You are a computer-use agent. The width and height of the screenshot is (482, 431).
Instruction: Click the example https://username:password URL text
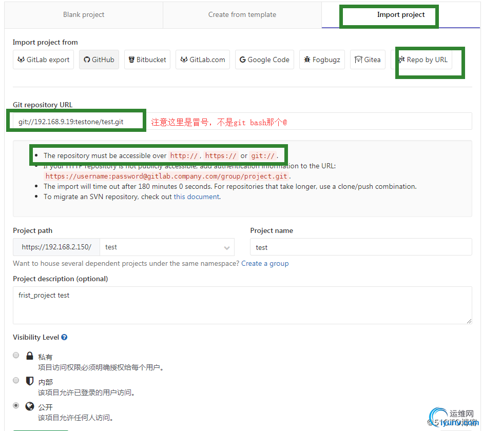click(x=166, y=177)
